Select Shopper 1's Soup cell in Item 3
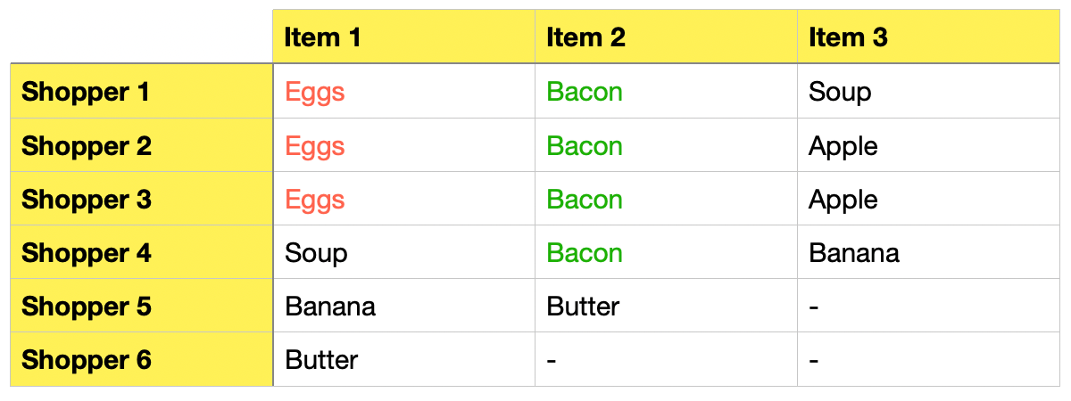1071x401 pixels. pyautogui.click(x=929, y=92)
